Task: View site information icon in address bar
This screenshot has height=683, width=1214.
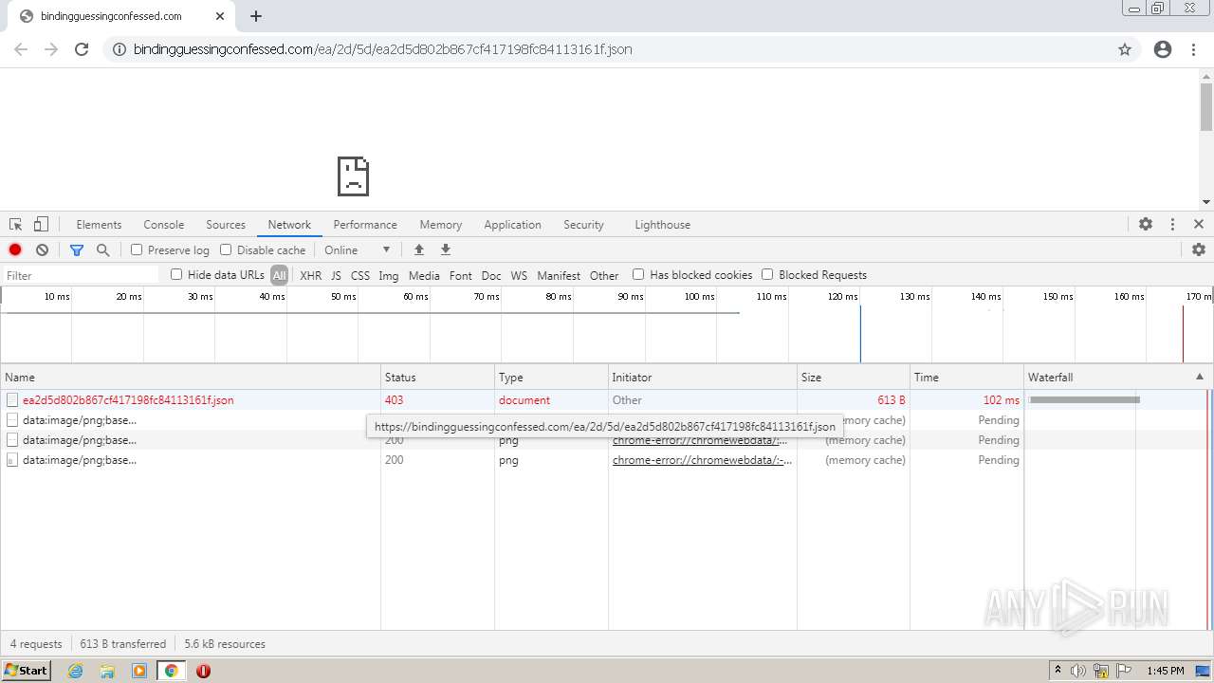Action: (120, 49)
